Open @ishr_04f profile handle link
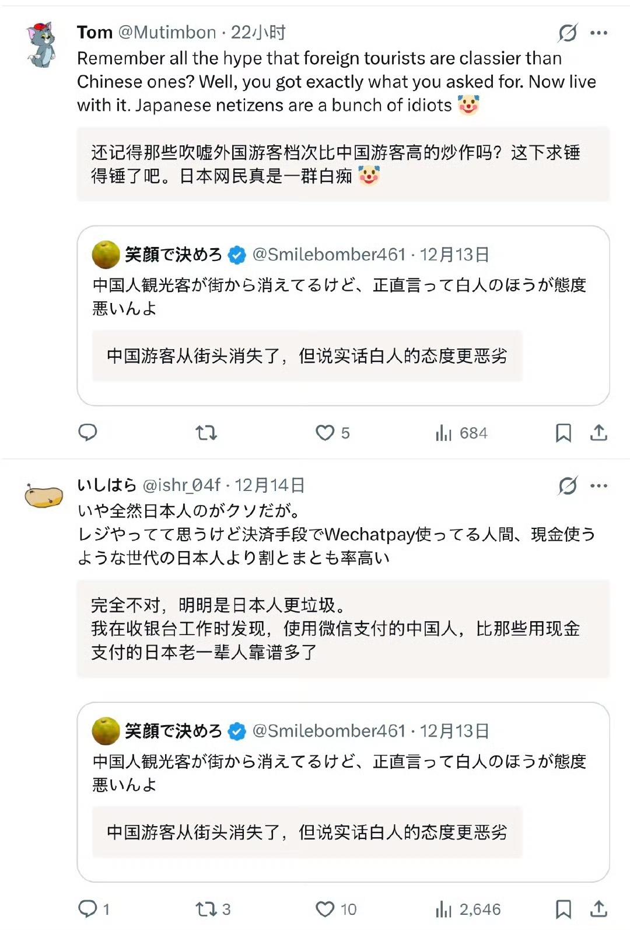Image resolution: width=630 pixels, height=930 pixels. tap(182, 485)
